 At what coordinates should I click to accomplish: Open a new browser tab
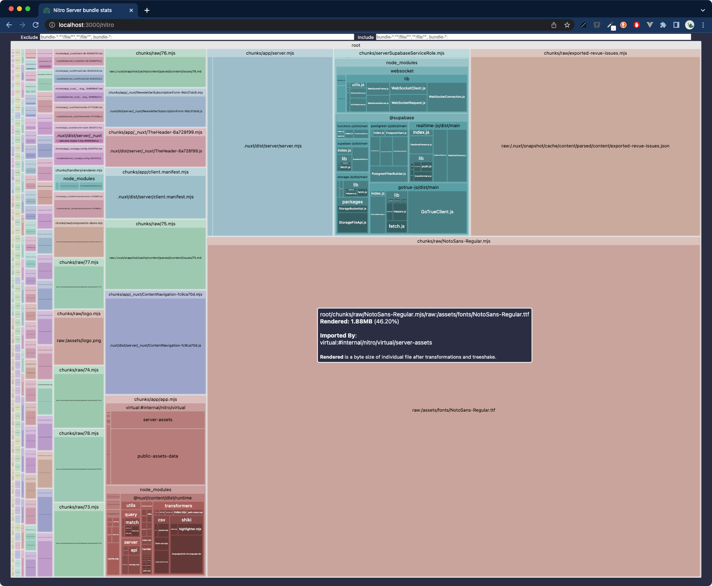[147, 10]
